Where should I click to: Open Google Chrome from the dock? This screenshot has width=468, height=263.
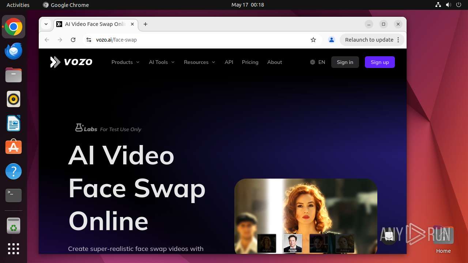14,27
